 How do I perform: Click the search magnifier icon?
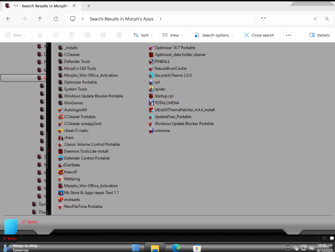327,19
